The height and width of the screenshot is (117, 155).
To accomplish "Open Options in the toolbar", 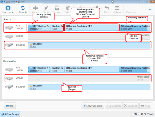I will [x=117, y=8].
